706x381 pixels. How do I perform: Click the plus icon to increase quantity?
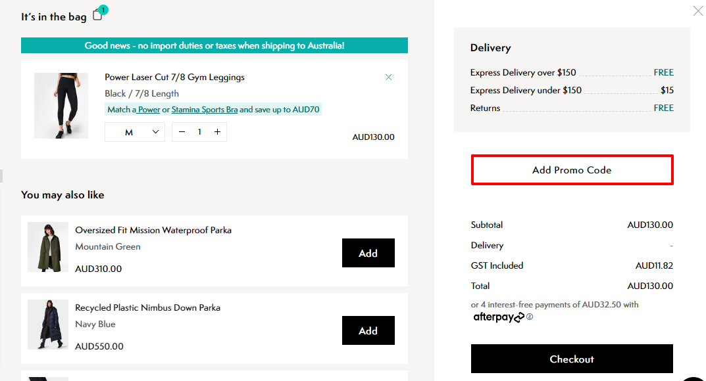point(217,131)
